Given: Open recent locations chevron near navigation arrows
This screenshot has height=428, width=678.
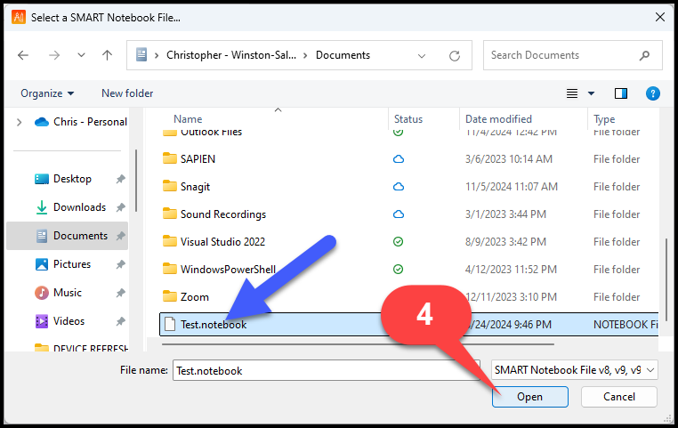Looking at the screenshot, I should [x=81, y=55].
